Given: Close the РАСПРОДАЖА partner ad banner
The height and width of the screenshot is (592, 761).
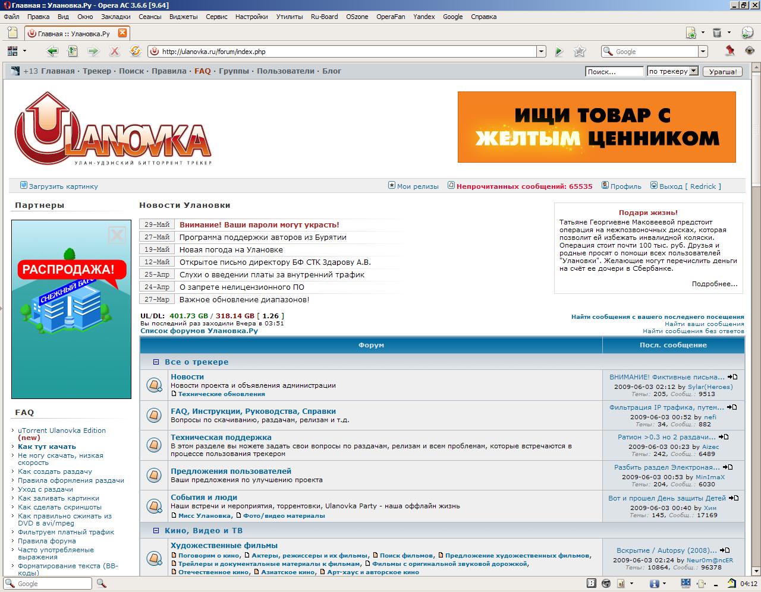Looking at the screenshot, I should pyautogui.click(x=117, y=236).
